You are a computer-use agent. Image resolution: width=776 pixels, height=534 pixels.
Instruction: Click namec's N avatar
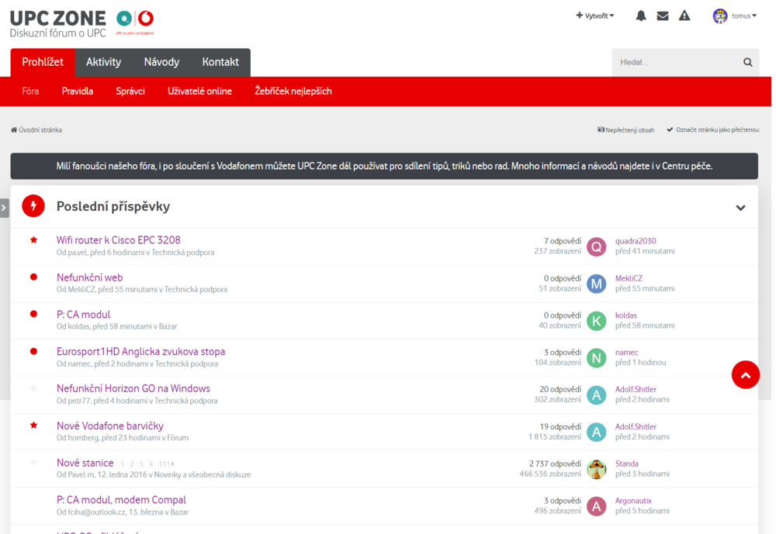596,358
